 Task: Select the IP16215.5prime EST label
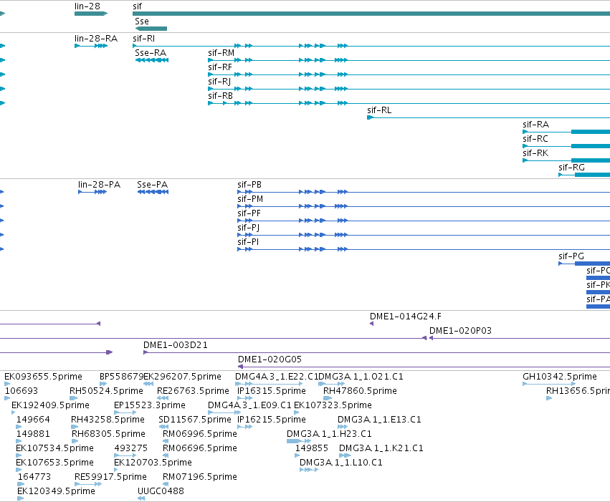pyautogui.click(x=272, y=420)
